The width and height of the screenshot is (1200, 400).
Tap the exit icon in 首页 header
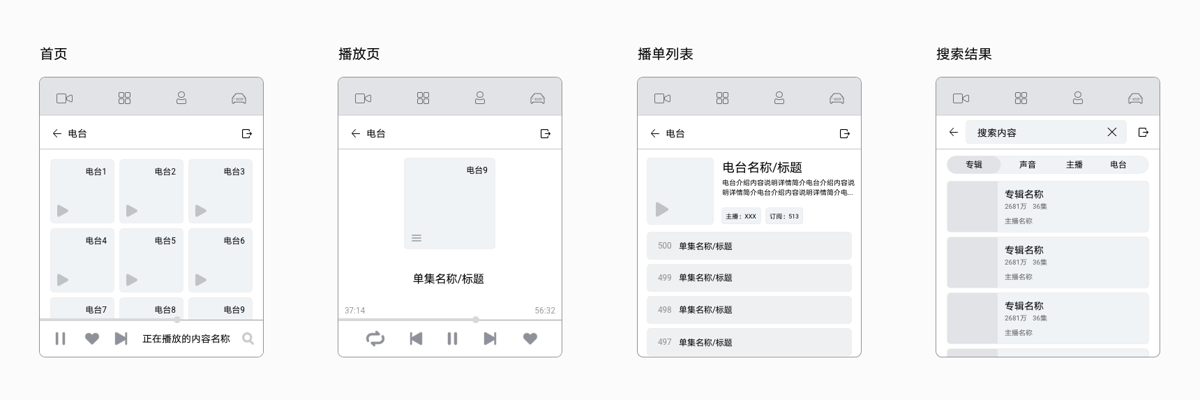[247, 133]
